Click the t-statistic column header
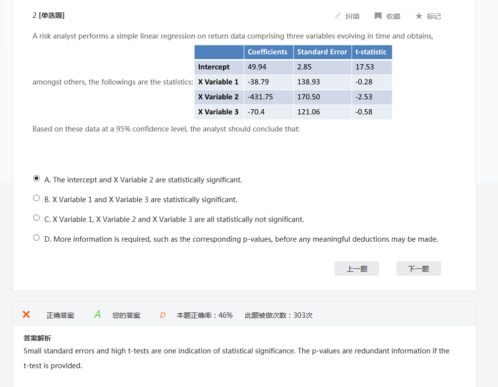This screenshot has width=498, height=387. (x=371, y=52)
